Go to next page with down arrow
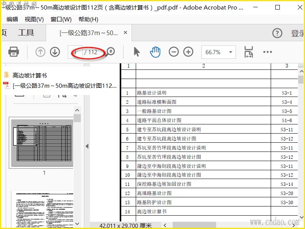This screenshot has height=229, width=305. pos(55,52)
